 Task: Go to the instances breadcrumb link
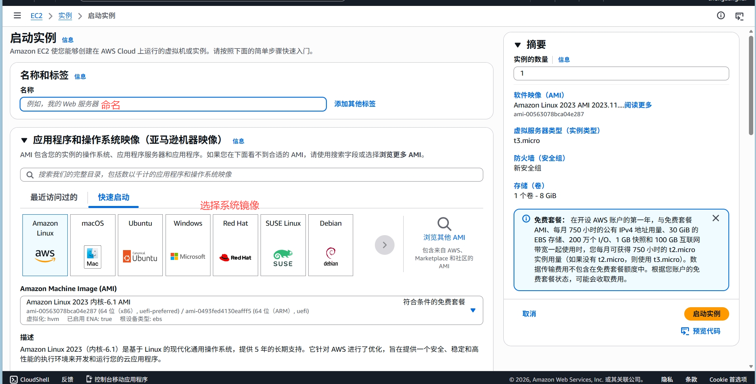click(x=65, y=16)
